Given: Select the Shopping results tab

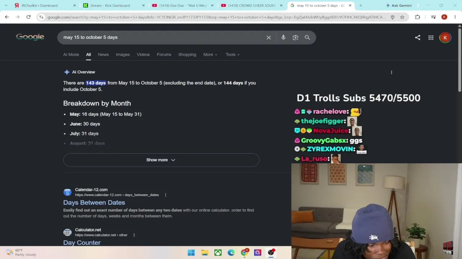Looking at the screenshot, I should click(187, 55).
